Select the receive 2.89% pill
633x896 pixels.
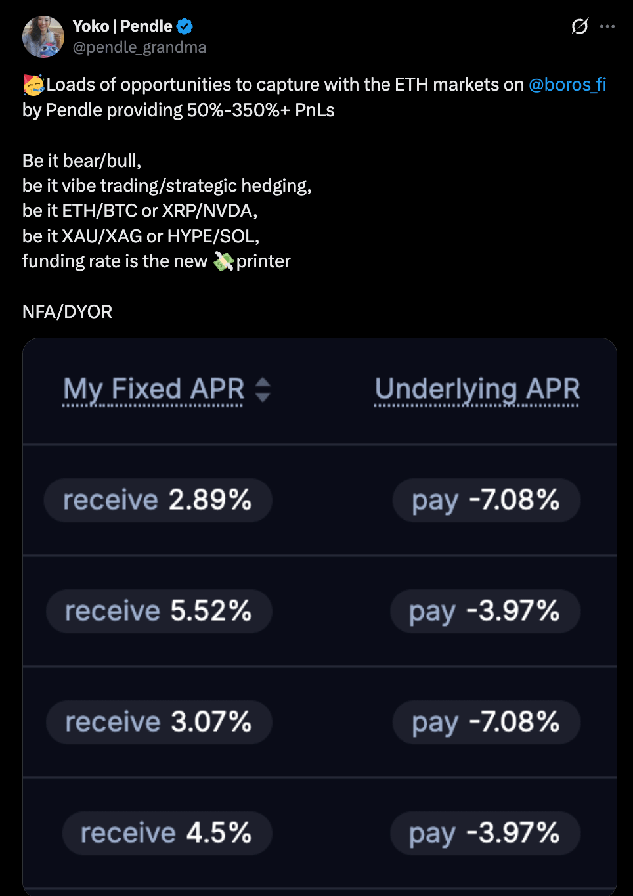point(158,500)
